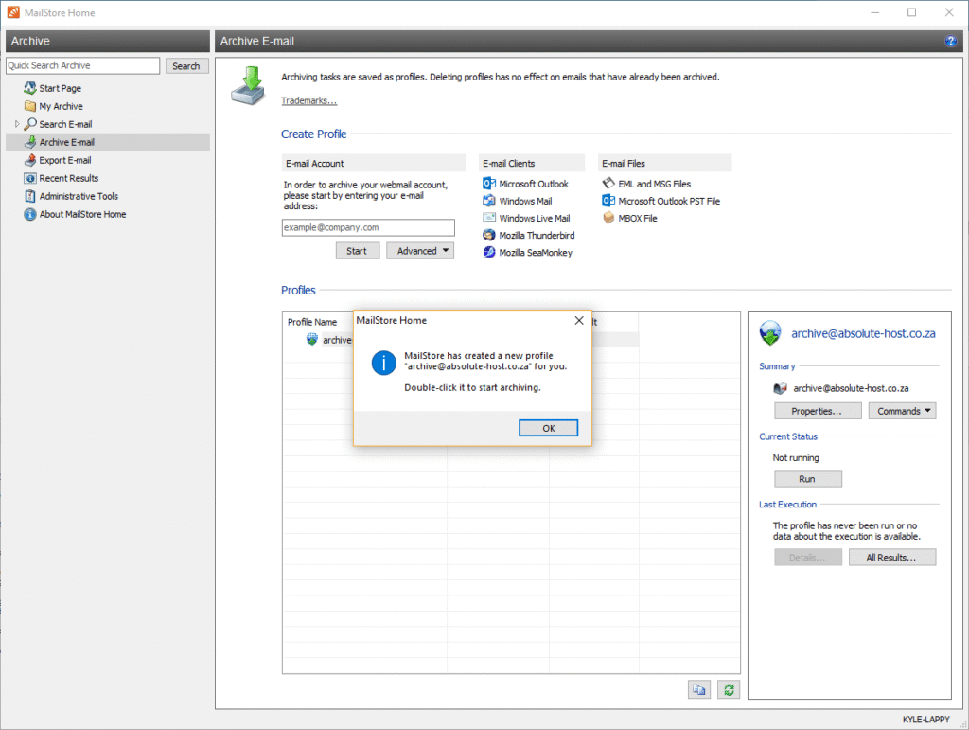Follow the Trademarks link
The width and height of the screenshot is (969, 730).
coord(309,100)
